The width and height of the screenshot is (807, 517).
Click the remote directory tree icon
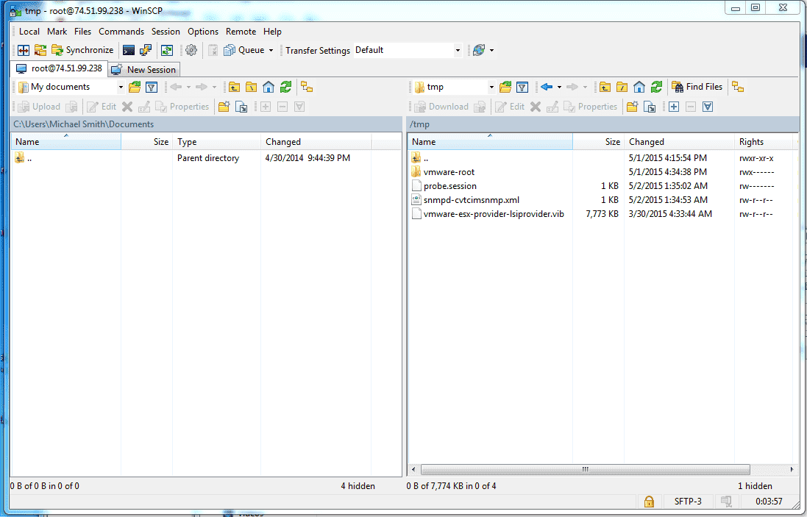[738, 87]
